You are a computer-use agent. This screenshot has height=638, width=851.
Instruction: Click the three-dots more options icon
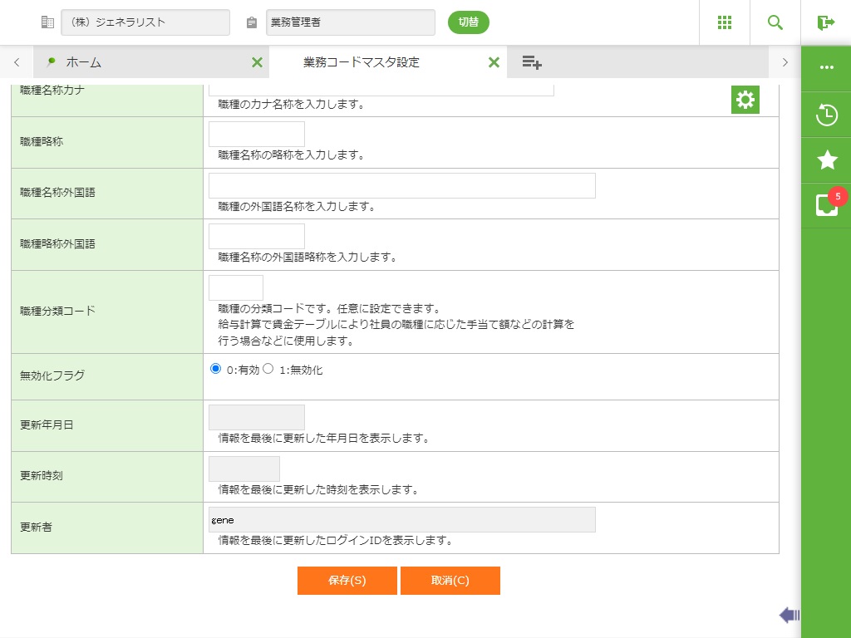point(826,68)
